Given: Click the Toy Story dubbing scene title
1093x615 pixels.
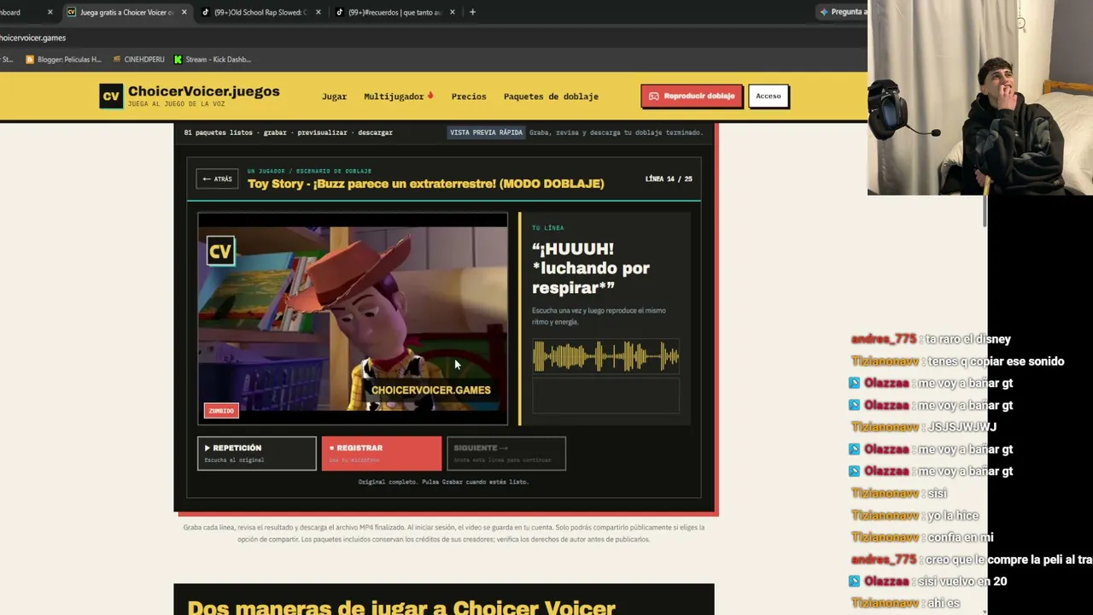Looking at the screenshot, I should point(425,184).
